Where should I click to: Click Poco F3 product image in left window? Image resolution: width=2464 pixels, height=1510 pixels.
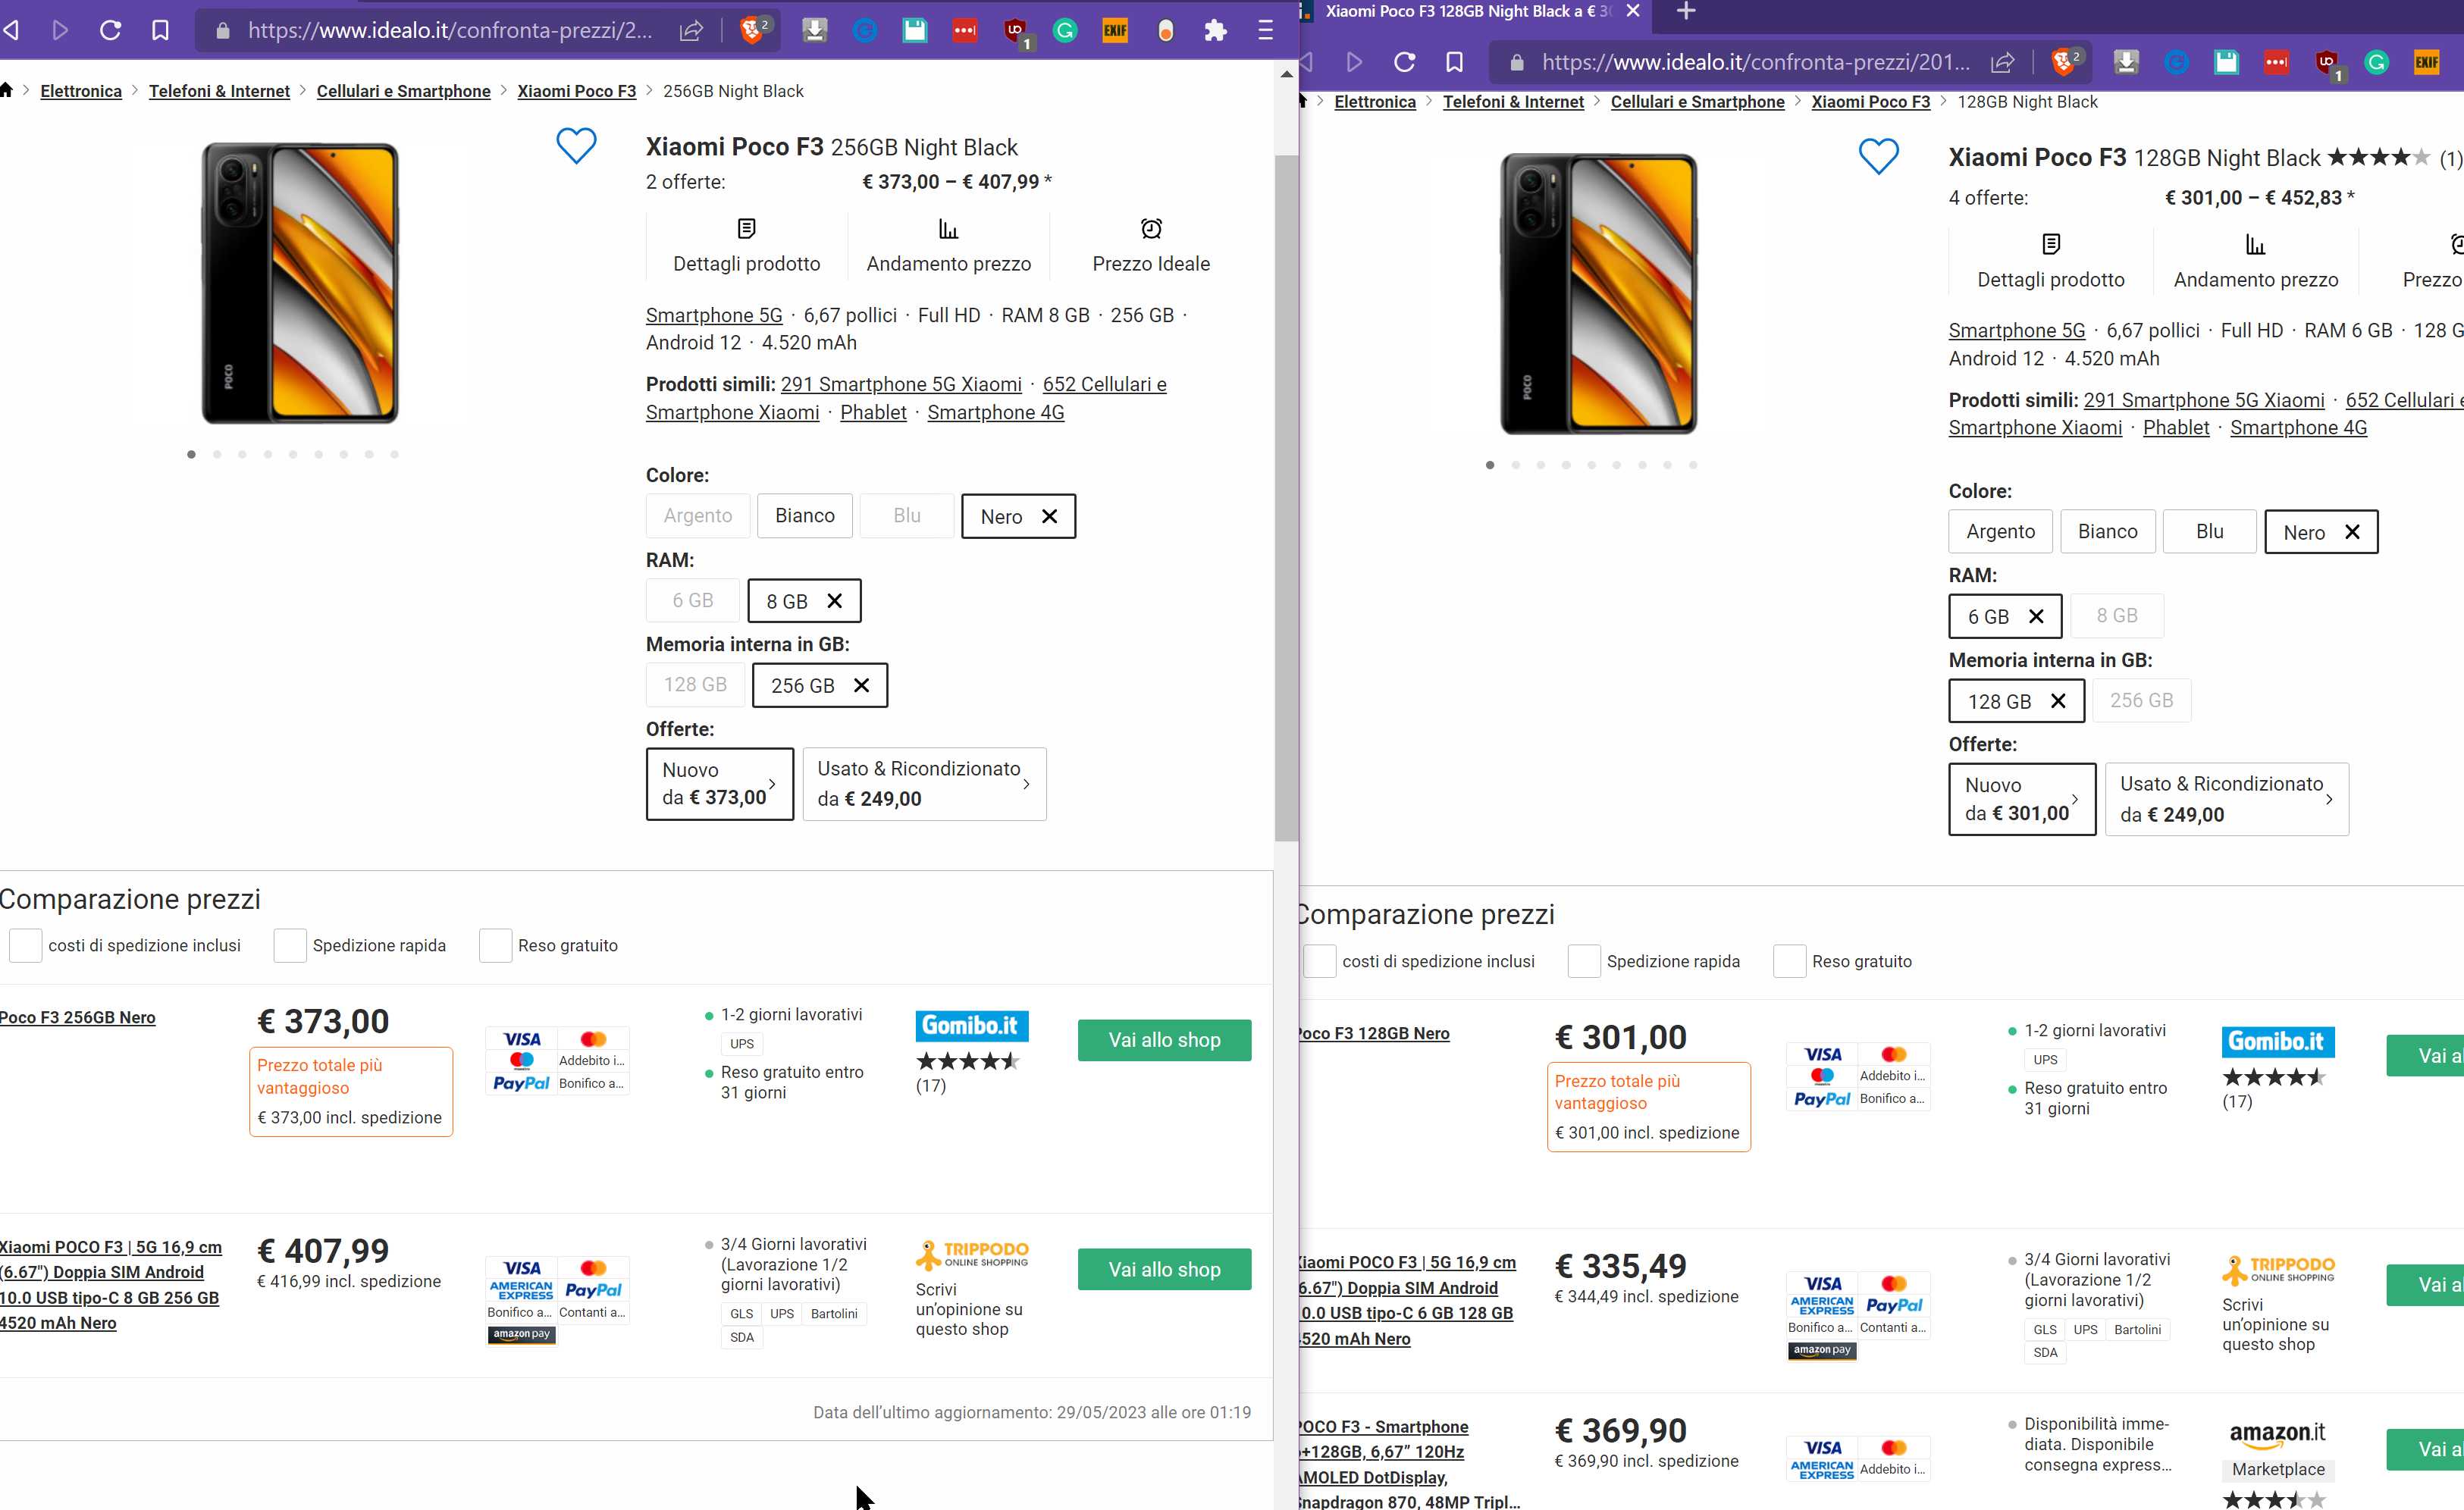point(299,283)
